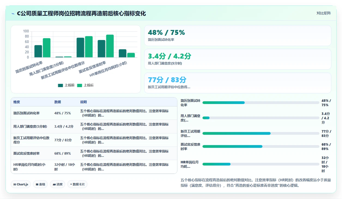Click the summary paragraph starting 五个核心指标
Image resolution: width=342 pixels, height=199 pixels.
click(255, 183)
